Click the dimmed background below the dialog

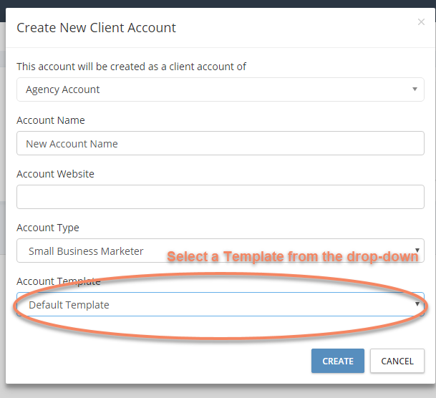(x=218, y=392)
